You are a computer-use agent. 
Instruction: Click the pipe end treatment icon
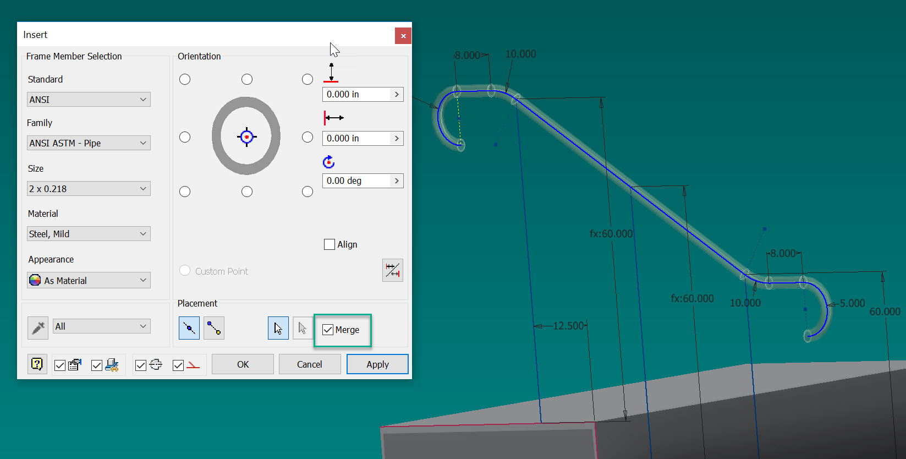click(156, 364)
